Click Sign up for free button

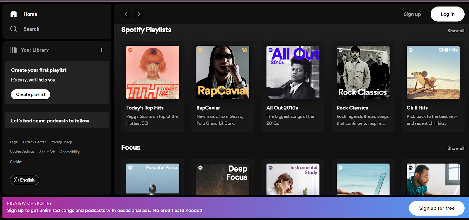click(437, 208)
